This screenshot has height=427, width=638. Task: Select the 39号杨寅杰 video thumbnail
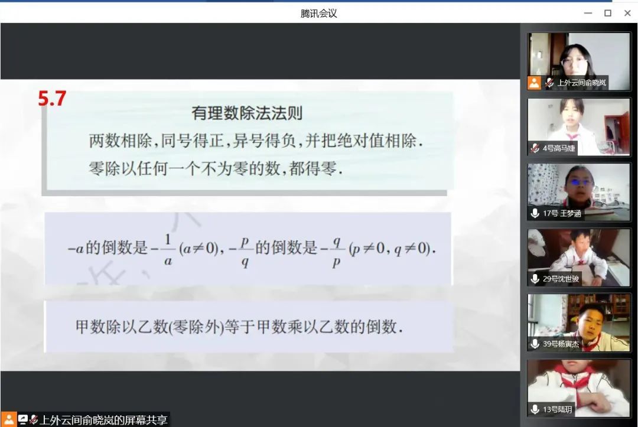tap(578, 322)
